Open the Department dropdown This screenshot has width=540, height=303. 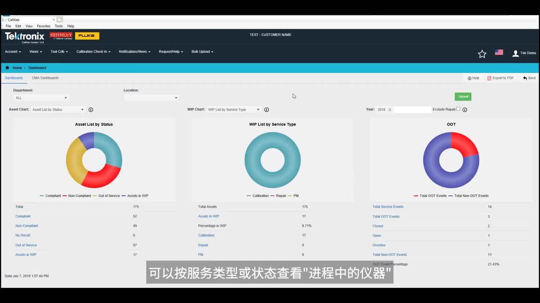point(40,97)
